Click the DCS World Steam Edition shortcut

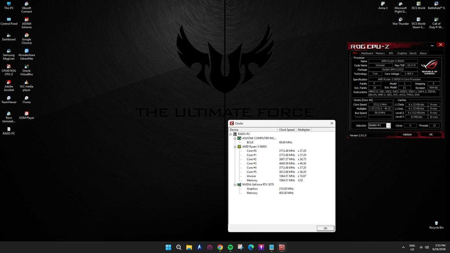pos(418,23)
